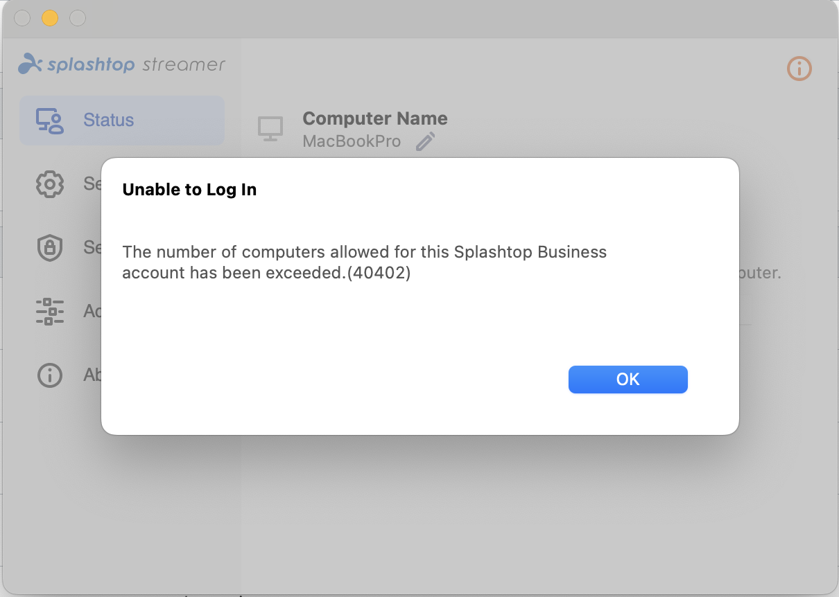
Task: Click the Status monitor-user icon
Action: pyautogui.click(x=50, y=121)
